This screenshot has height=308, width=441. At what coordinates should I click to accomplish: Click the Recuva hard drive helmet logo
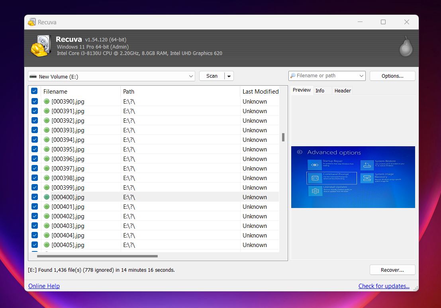[x=41, y=46]
